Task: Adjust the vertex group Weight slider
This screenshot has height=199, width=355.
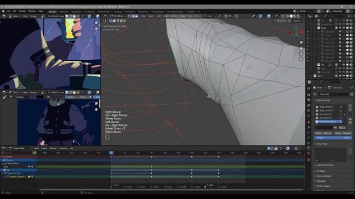Action: pos(333,138)
